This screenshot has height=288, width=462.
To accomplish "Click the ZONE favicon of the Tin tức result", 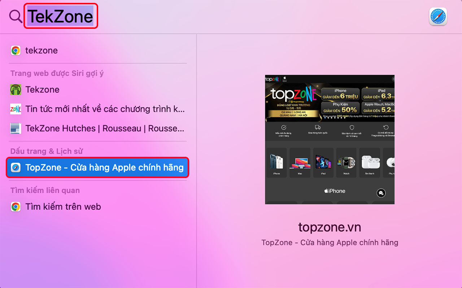I will click(16, 109).
